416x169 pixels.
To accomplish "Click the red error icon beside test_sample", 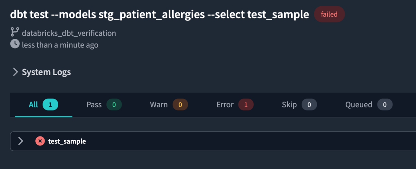I will point(40,141).
